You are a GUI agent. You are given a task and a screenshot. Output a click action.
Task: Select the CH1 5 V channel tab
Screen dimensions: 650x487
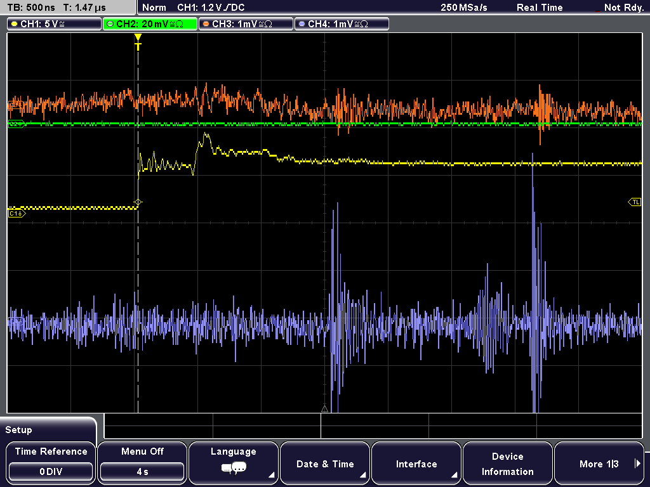pos(55,24)
